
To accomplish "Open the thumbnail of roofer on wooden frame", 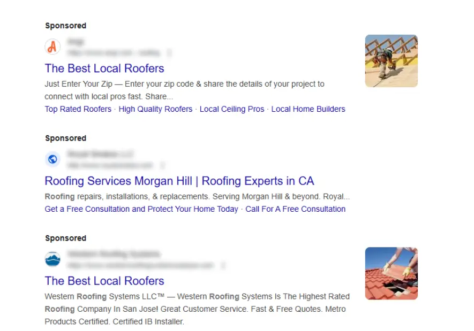I will (x=391, y=61).
